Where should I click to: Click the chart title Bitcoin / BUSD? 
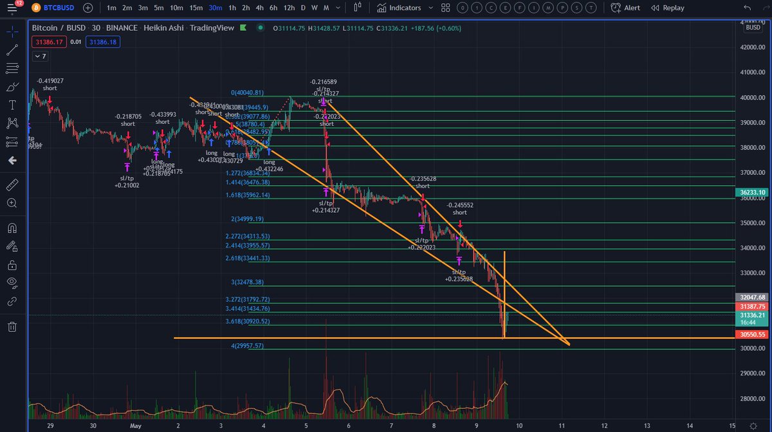pos(59,28)
